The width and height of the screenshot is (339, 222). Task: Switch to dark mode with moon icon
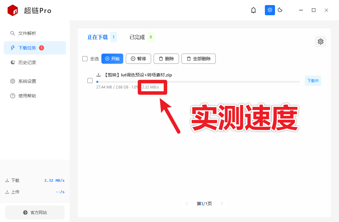(x=280, y=10)
